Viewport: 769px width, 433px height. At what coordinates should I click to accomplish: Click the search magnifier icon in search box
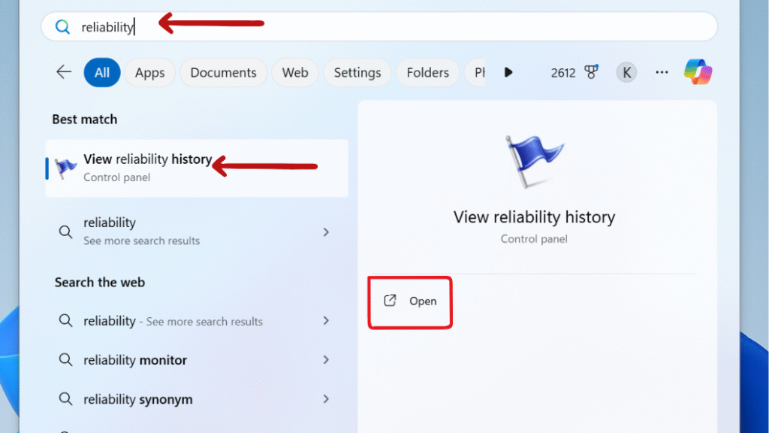pos(62,26)
